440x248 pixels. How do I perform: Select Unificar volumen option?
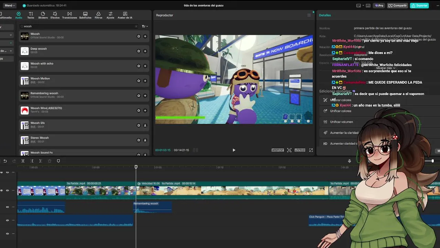click(x=341, y=122)
